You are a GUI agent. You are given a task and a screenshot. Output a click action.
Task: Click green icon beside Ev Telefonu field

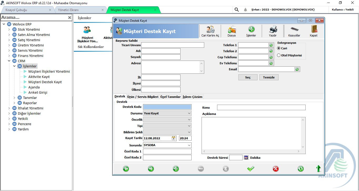point(271,63)
